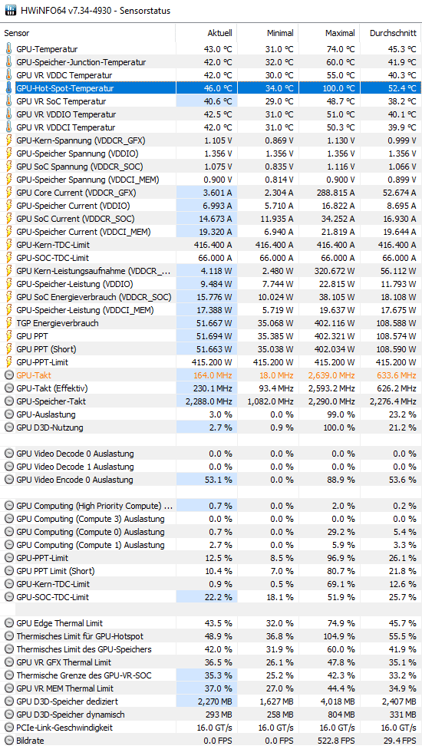Click the 633.6 MHz average GPU-Takt value

click(x=397, y=375)
